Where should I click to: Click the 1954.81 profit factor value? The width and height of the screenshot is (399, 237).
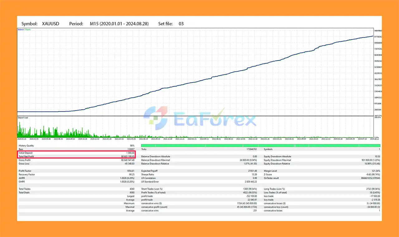(131, 171)
